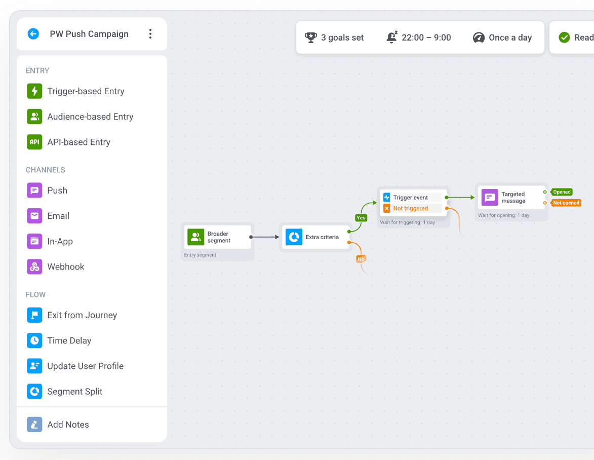Viewport: 594px width, 460px height.
Task: Open the 3 goals set panel
Action: click(334, 37)
